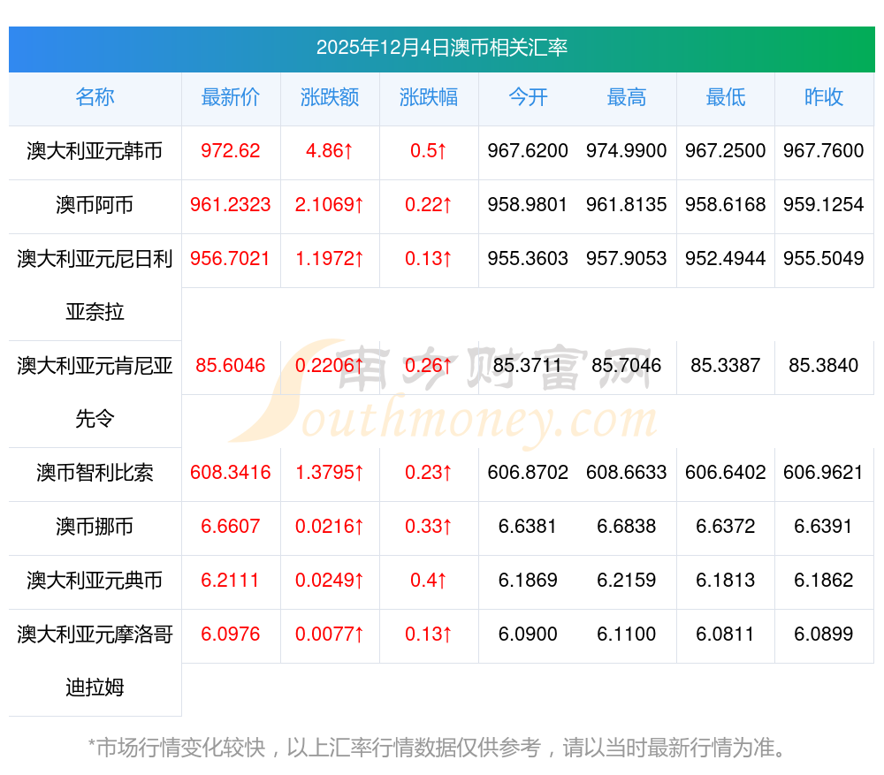Click the 最新价 column header
The height and width of the screenshot is (775, 884).
[x=231, y=98]
